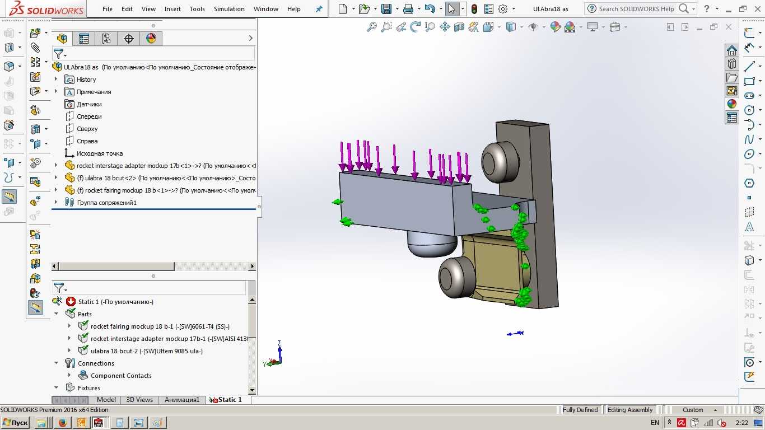Click the Apply Scene icon

(x=570, y=27)
